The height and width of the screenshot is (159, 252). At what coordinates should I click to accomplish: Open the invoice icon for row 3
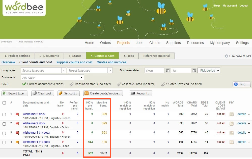tap(232, 133)
